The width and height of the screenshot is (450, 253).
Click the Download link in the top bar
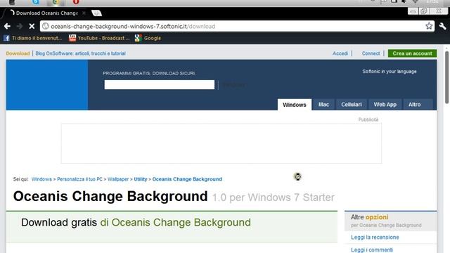tap(18, 53)
